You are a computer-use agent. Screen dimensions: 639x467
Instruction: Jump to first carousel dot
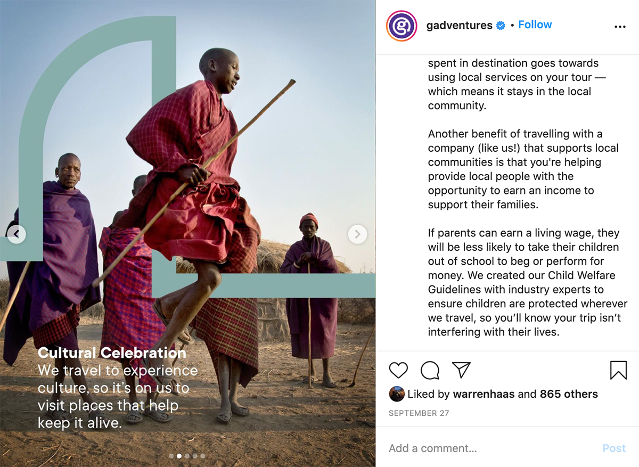[x=171, y=456]
